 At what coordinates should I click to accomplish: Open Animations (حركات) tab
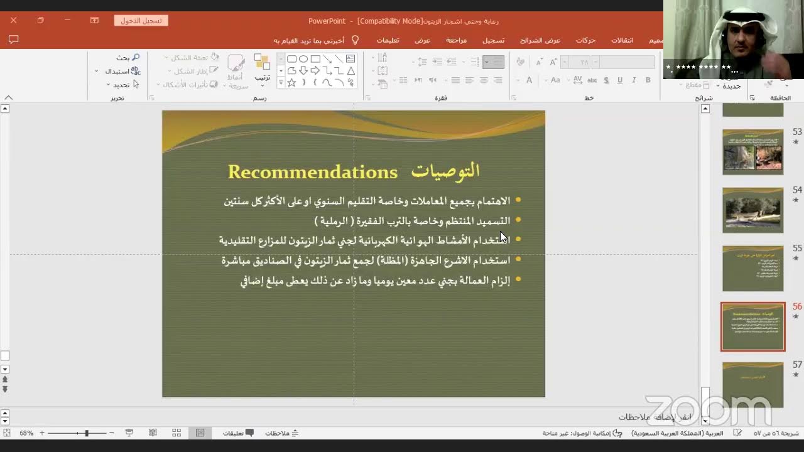585,40
